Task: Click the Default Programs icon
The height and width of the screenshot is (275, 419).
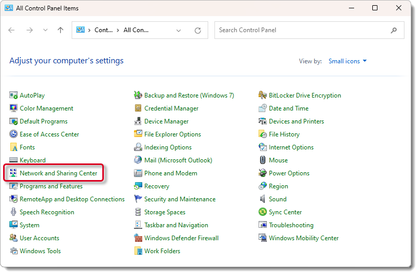Action: click(13, 121)
